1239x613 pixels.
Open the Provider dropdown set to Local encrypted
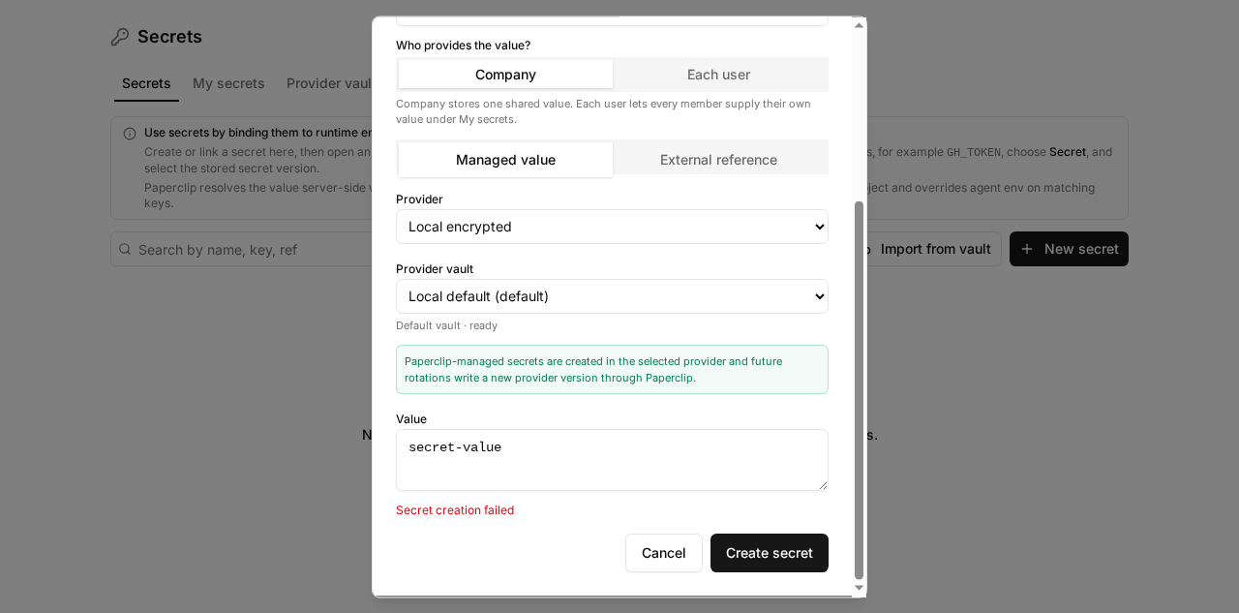[x=612, y=227]
